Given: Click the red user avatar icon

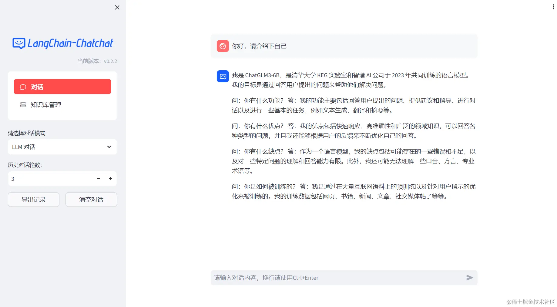Looking at the screenshot, I should 223,46.
